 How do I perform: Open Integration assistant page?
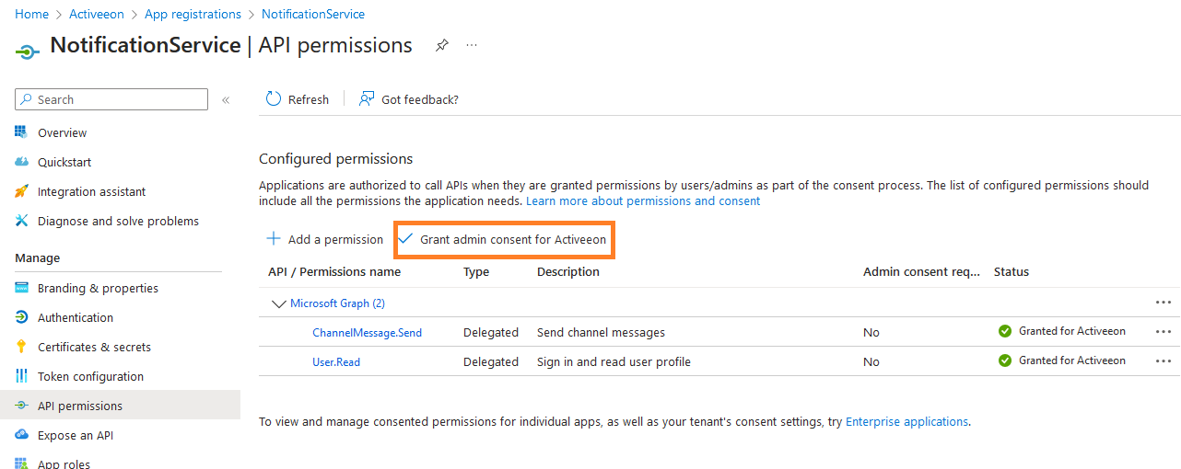[x=92, y=191]
